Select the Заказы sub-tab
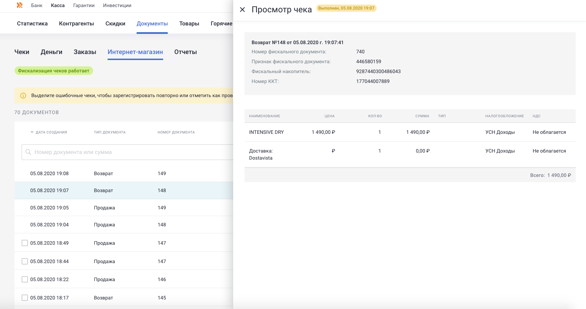Screen dimensions: 586x309 pos(85,52)
